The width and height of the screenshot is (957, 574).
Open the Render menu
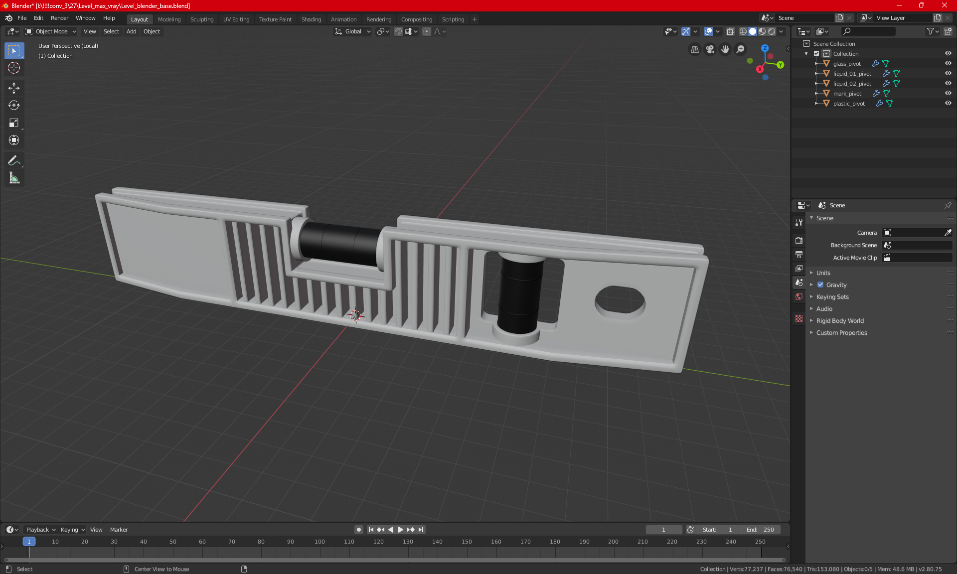[59, 18]
